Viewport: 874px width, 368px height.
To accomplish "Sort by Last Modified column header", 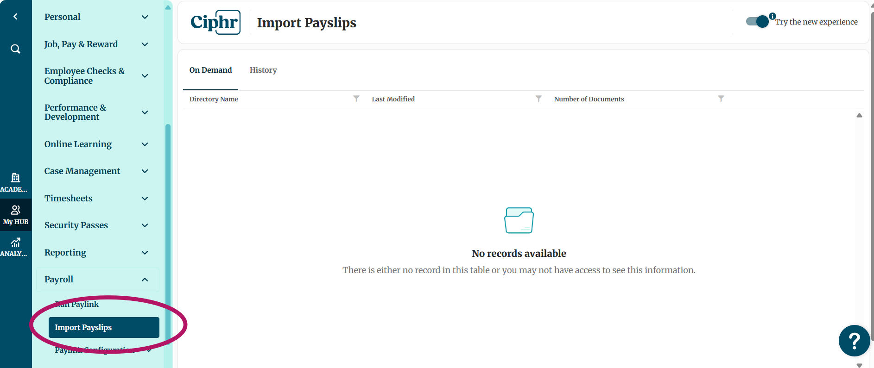I will [x=393, y=99].
